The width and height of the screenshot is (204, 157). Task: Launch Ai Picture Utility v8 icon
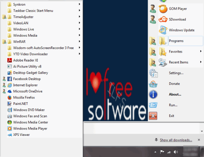(x=9, y=66)
